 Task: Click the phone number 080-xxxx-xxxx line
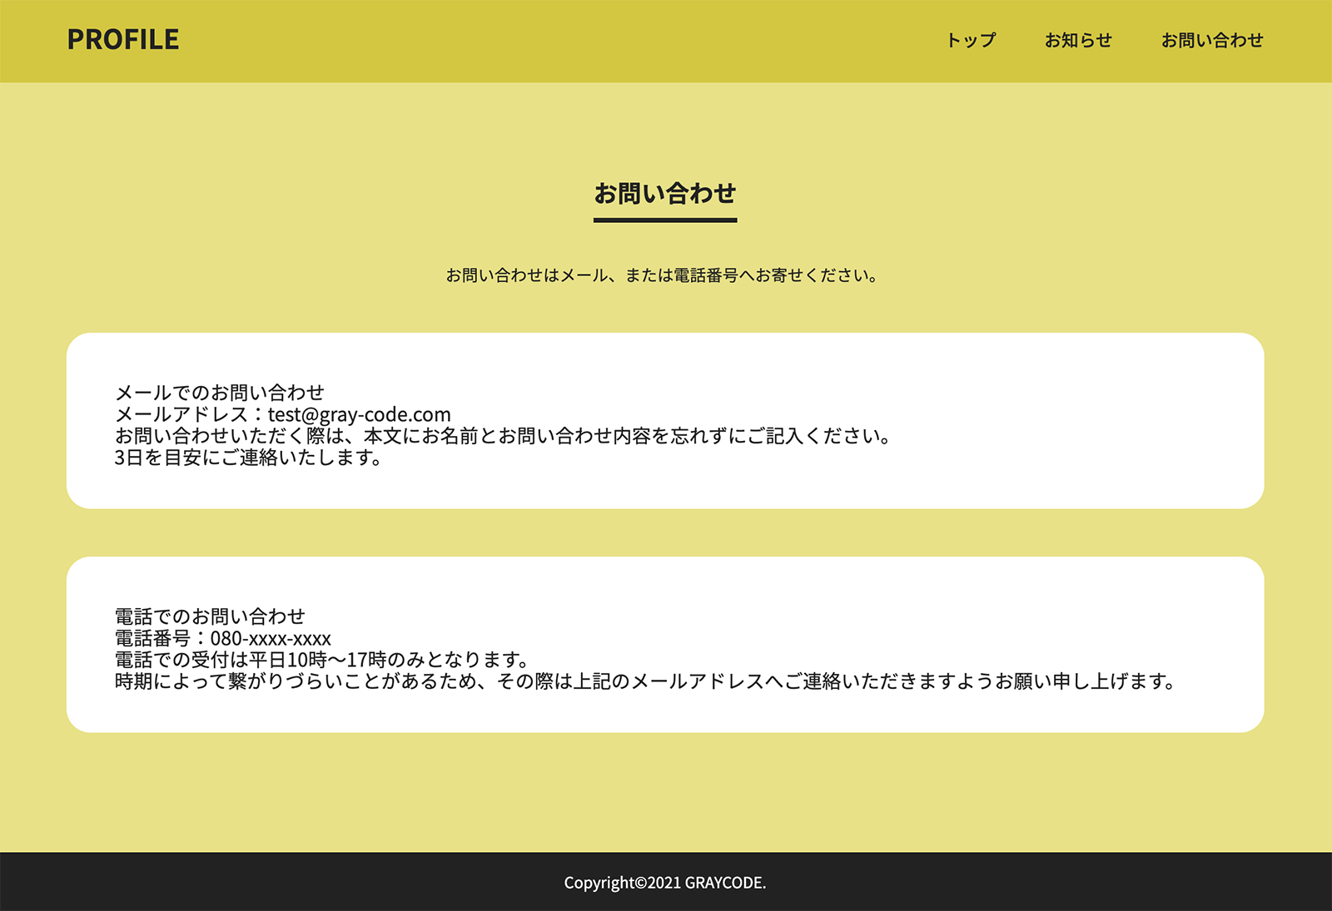(x=223, y=637)
